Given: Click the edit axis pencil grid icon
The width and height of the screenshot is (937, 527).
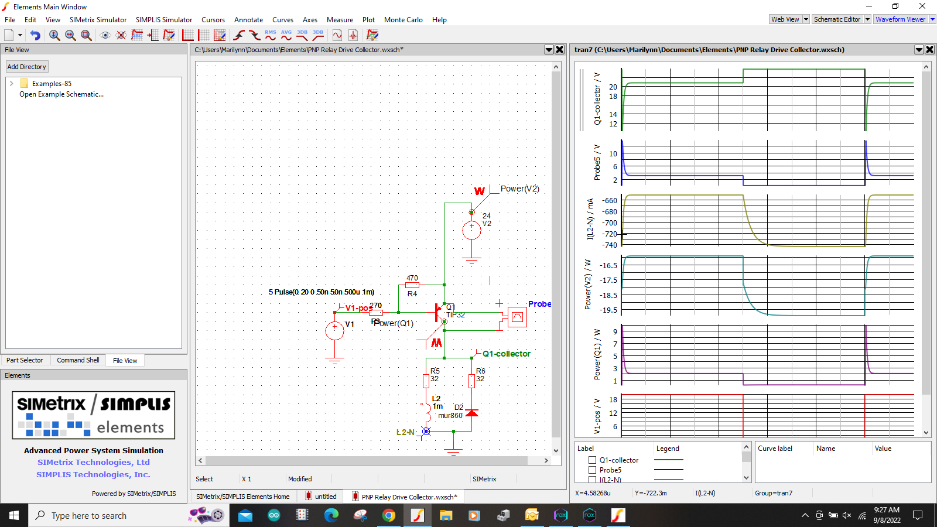Looking at the screenshot, I should click(220, 35).
